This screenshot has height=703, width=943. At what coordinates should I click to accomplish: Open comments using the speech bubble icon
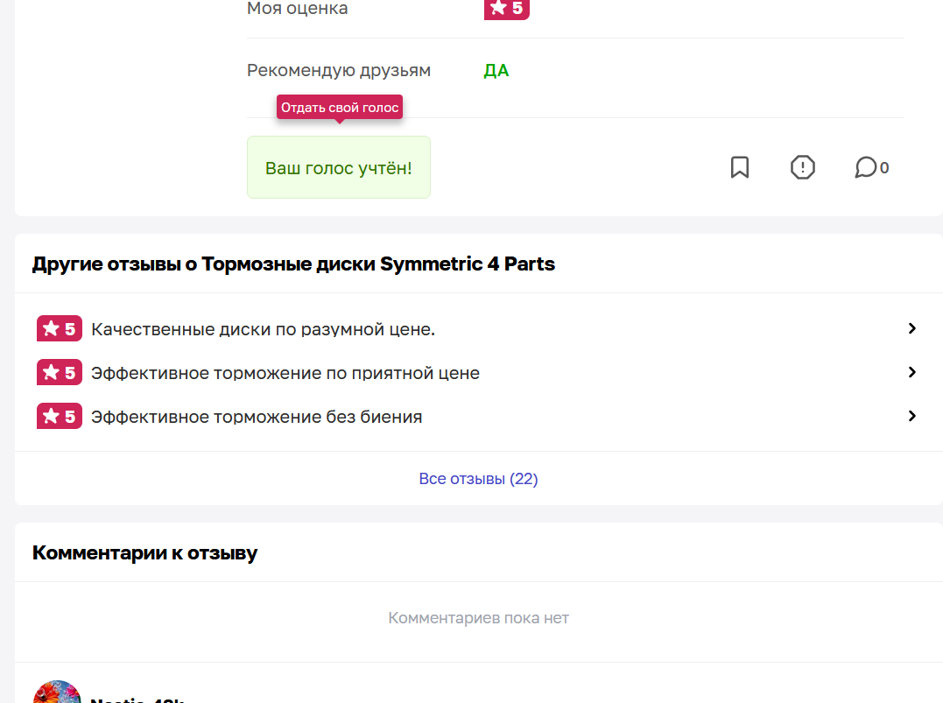[x=865, y=167]
